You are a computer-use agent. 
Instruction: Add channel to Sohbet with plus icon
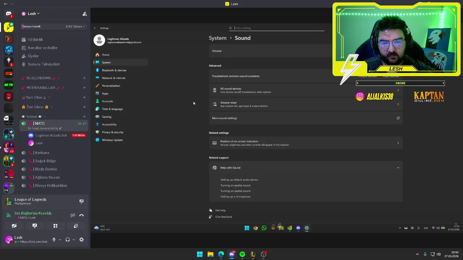(84, 117)
